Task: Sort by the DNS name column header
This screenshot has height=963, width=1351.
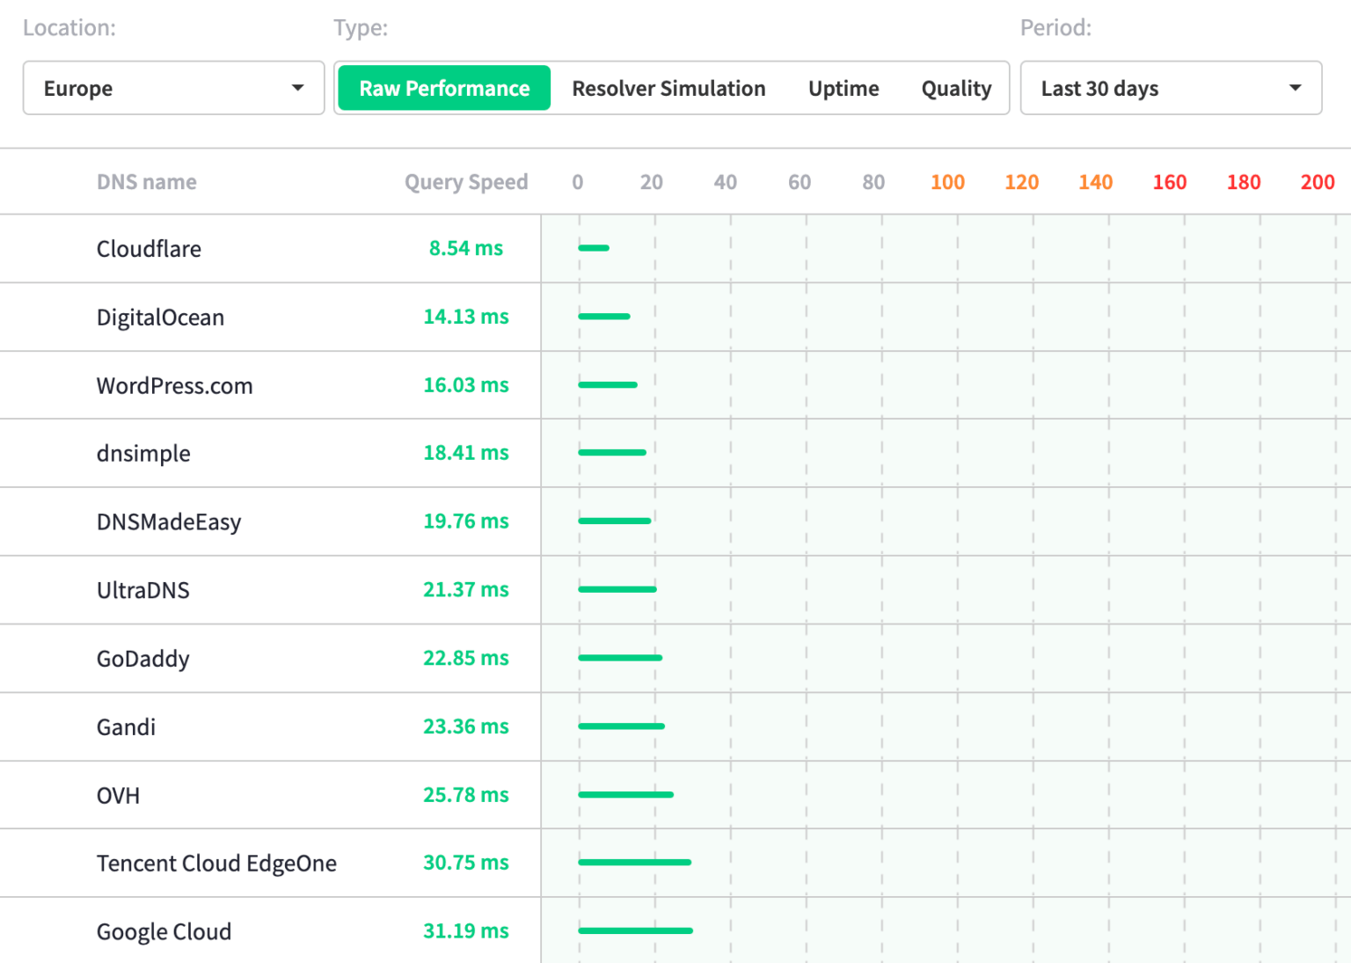Action: pyautogui.click(x=147, y=182)
